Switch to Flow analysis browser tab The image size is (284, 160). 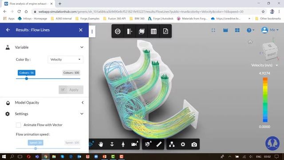pyautogui.click(x=28, y=4)
